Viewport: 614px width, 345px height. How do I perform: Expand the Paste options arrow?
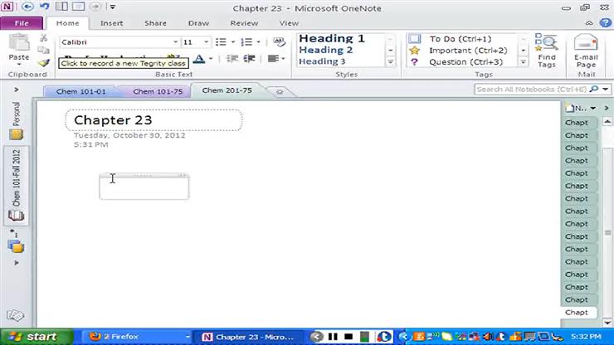pos(18,64)
